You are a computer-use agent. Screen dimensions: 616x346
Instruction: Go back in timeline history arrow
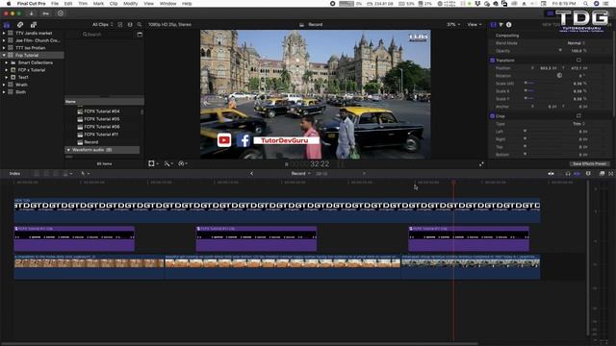tap(252, 173)
